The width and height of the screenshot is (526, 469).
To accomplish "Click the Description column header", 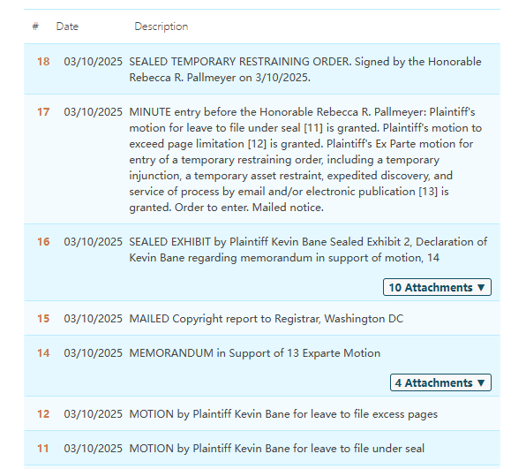I will tap(162, 26).
